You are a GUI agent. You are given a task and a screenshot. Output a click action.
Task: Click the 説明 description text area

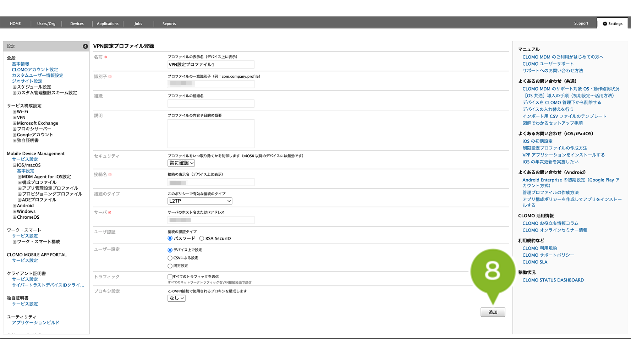pos(211,133)
